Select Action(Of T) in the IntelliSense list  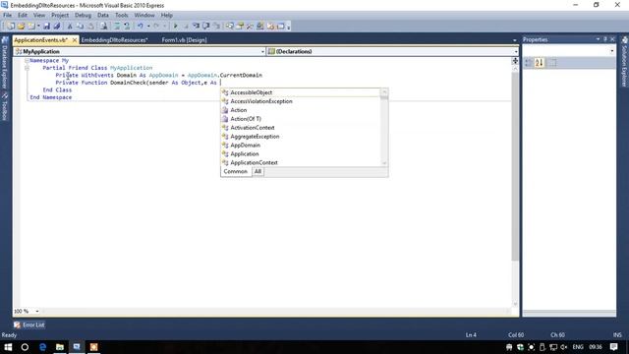coord(246,119)
